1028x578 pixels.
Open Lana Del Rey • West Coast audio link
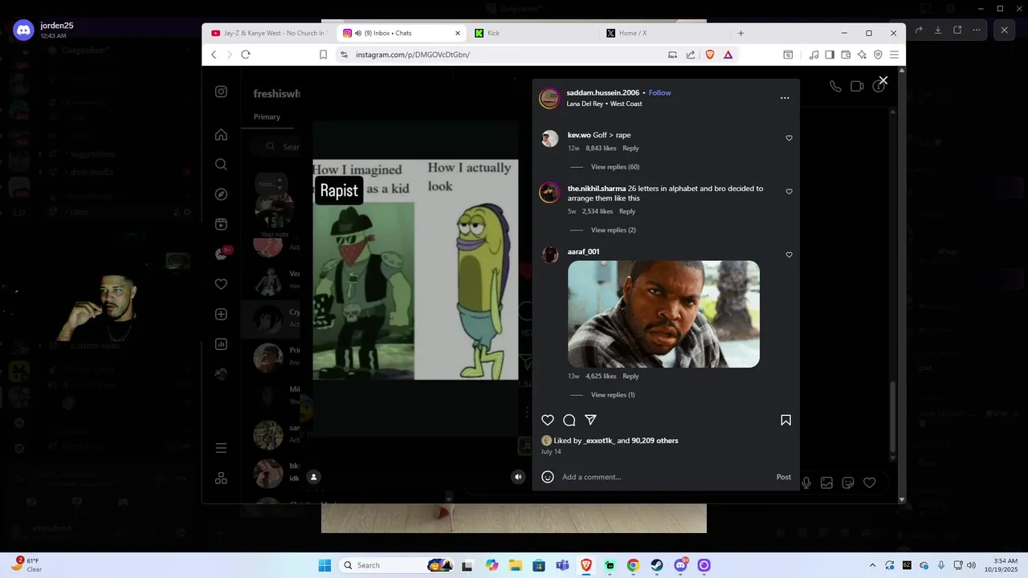pos(604,104)
